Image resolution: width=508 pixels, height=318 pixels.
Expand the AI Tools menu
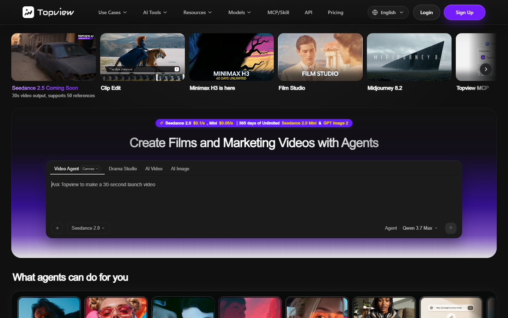[x=155, y=12]
